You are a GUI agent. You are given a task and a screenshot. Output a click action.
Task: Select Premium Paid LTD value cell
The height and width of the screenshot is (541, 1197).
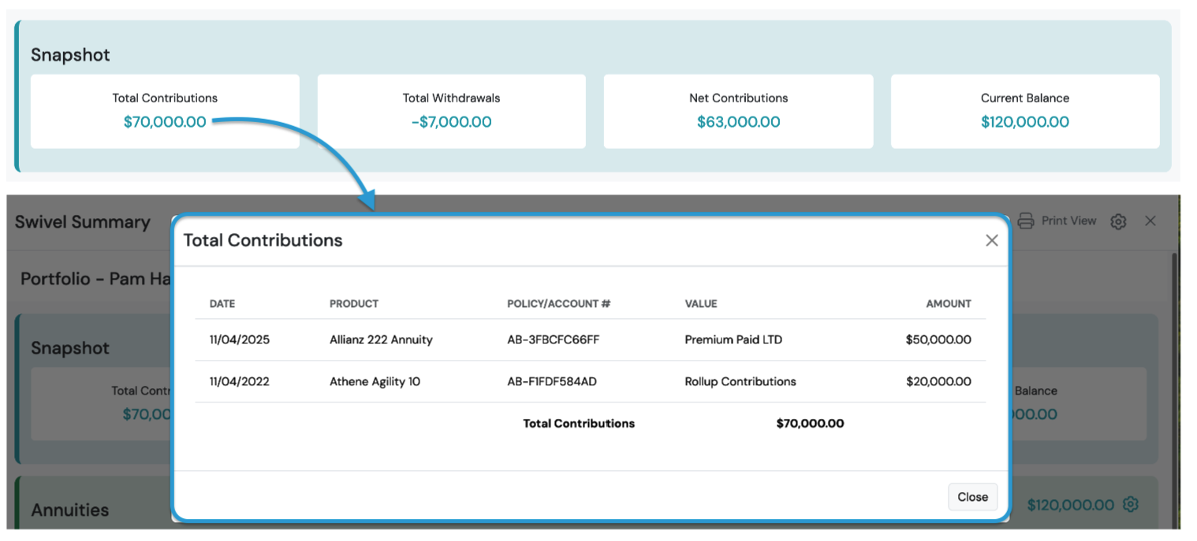pos(733,340)
